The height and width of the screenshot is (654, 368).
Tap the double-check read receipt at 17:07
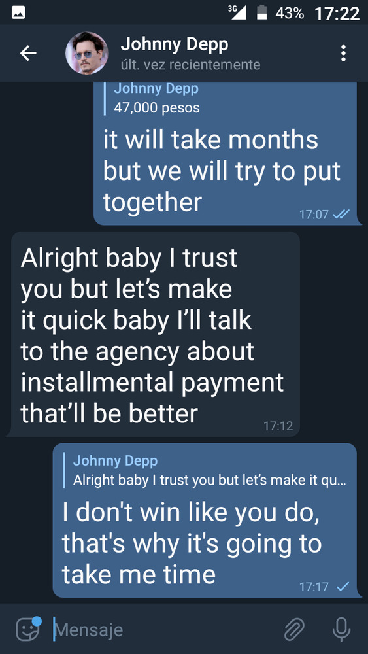[342, 215]
